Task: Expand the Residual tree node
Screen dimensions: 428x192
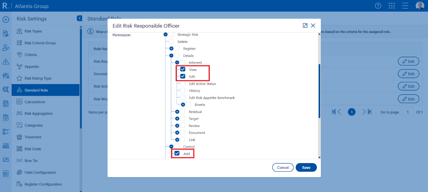Action: (x=177, y=112)
